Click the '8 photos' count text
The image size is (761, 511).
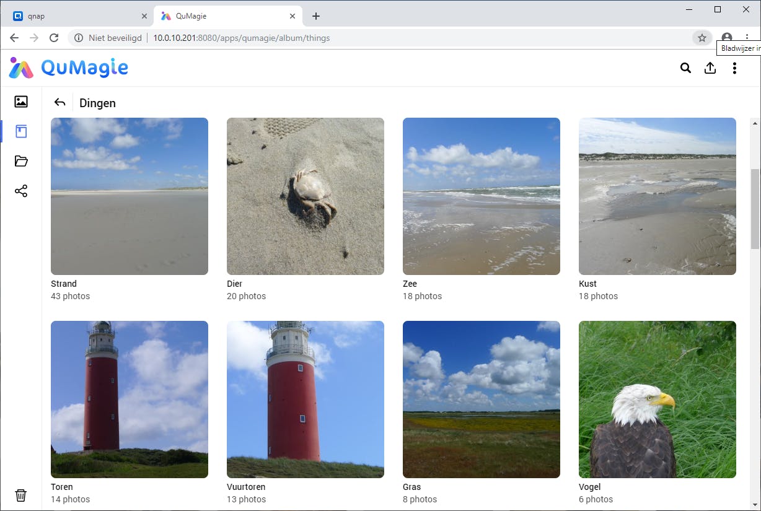click(x=420, y=499)
